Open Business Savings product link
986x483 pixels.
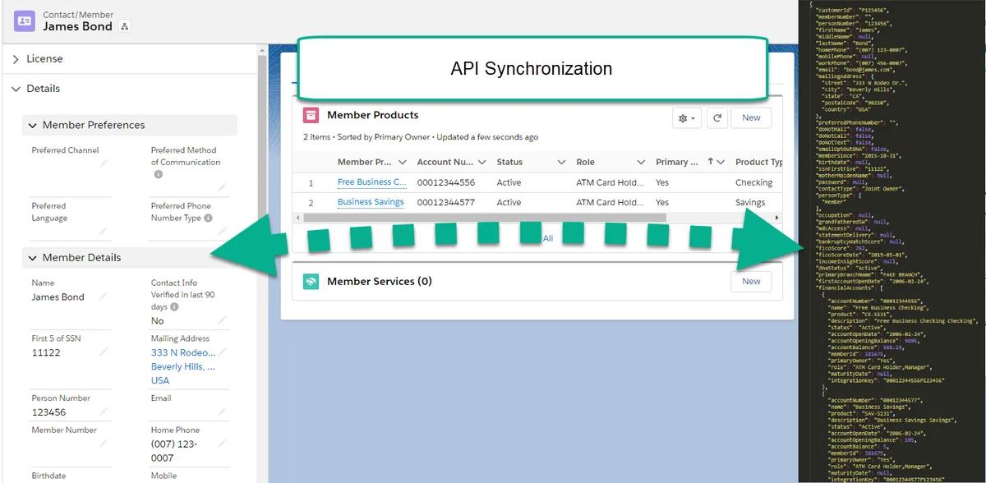coord(371,202)
